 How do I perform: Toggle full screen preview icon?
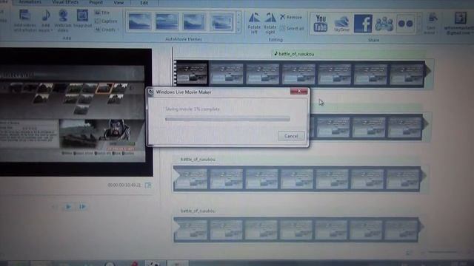click(x=148, y=185)
